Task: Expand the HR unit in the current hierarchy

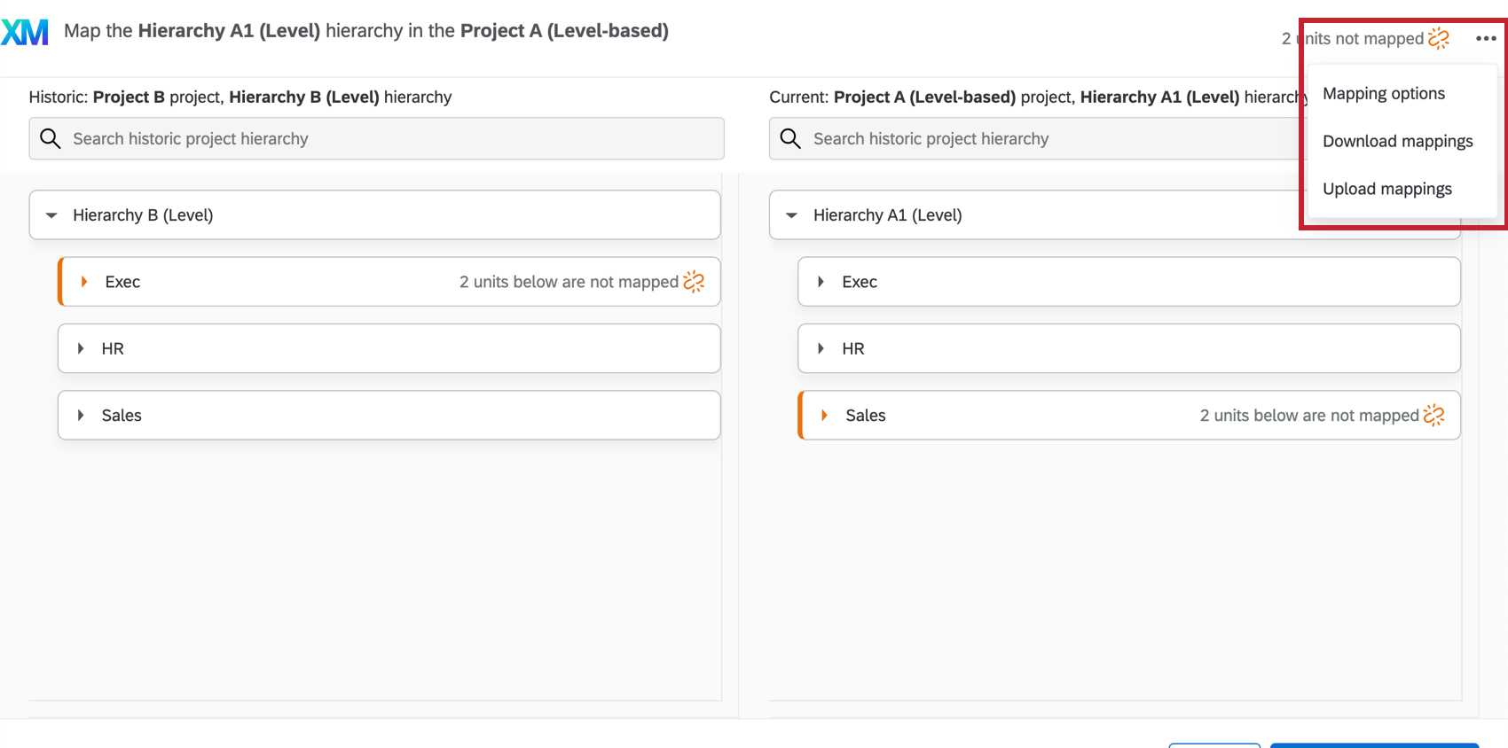Action: click(x=821, y=348)
